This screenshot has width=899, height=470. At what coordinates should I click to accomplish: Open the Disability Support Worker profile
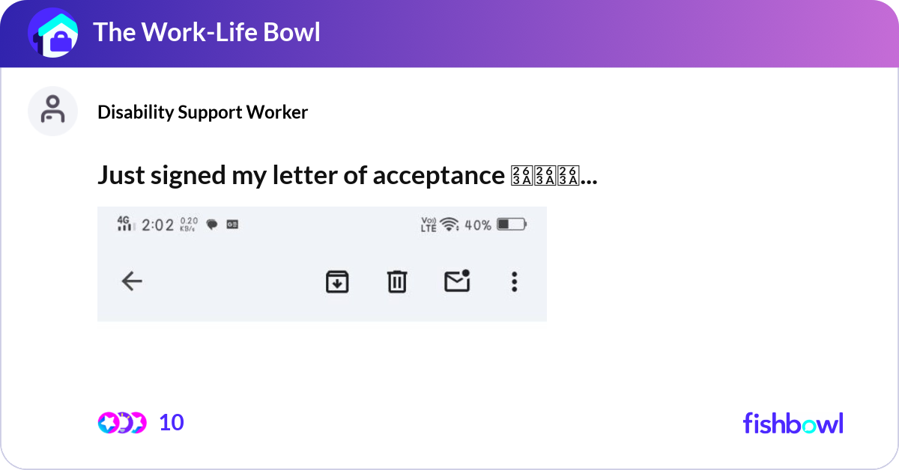tap(202, 112)
